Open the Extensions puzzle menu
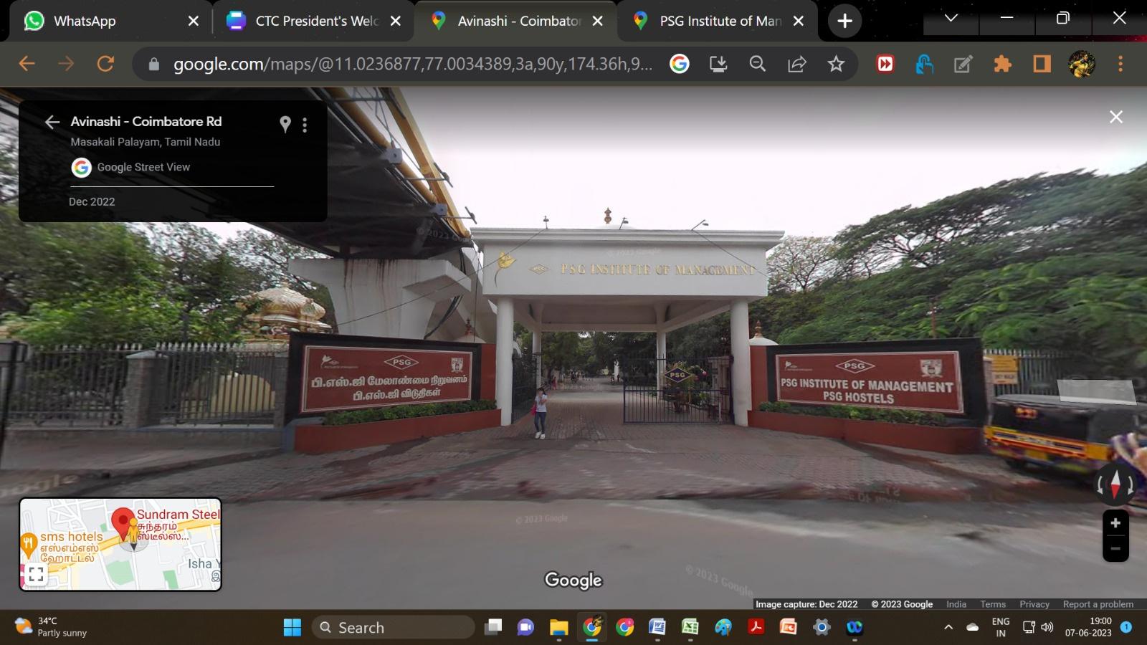 (1002, 64)
